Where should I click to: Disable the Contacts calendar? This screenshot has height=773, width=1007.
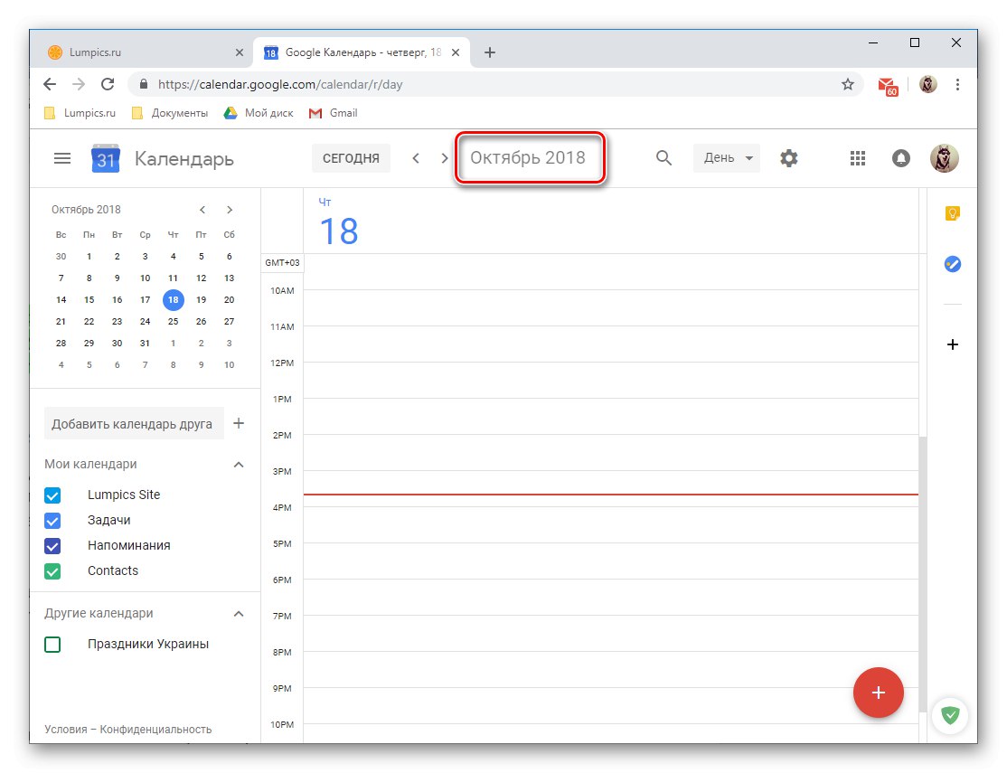coord(52,570)
